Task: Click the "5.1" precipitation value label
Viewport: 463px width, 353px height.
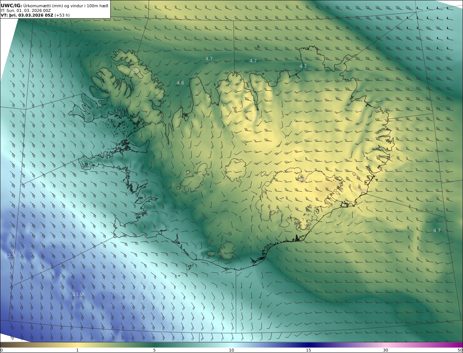Action: coord(86,165)
